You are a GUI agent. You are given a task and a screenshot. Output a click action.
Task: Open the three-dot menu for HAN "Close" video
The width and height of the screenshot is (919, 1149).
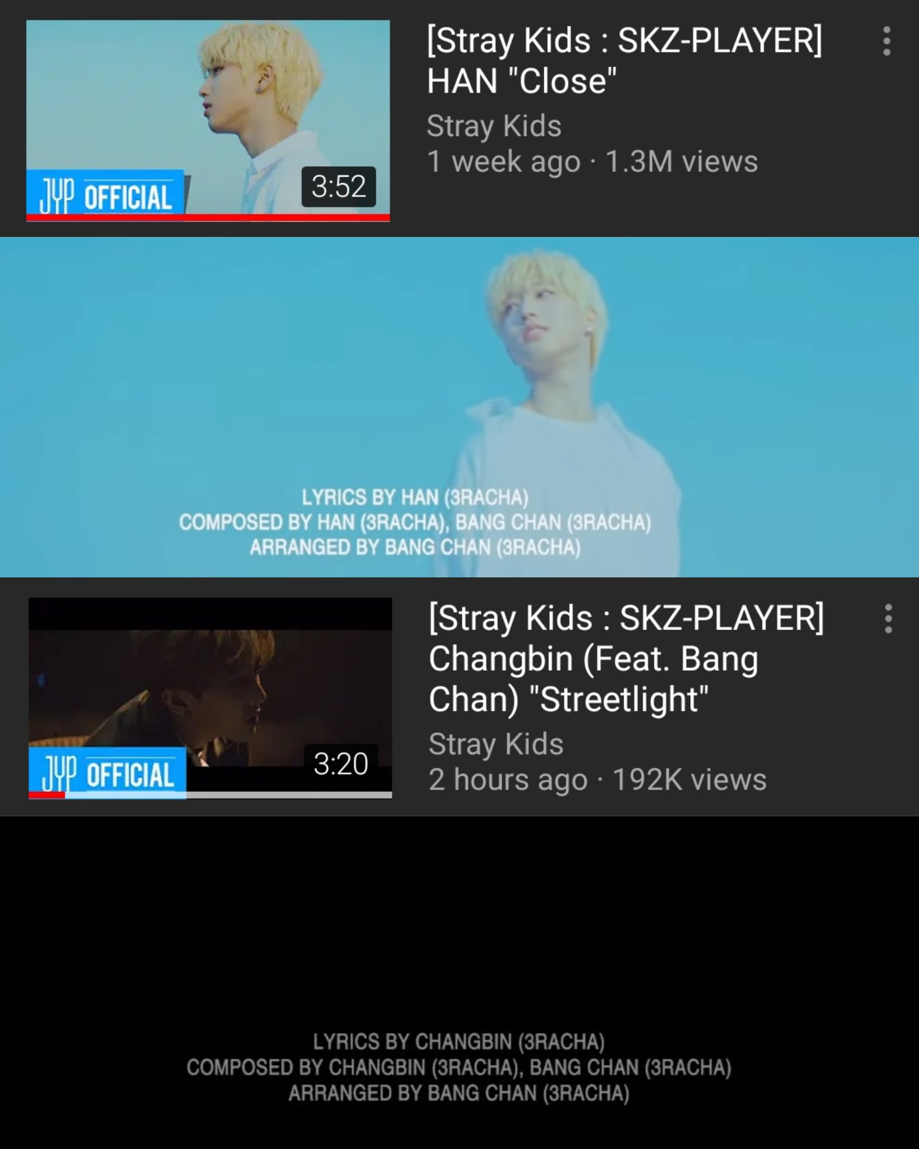point(886,41)
